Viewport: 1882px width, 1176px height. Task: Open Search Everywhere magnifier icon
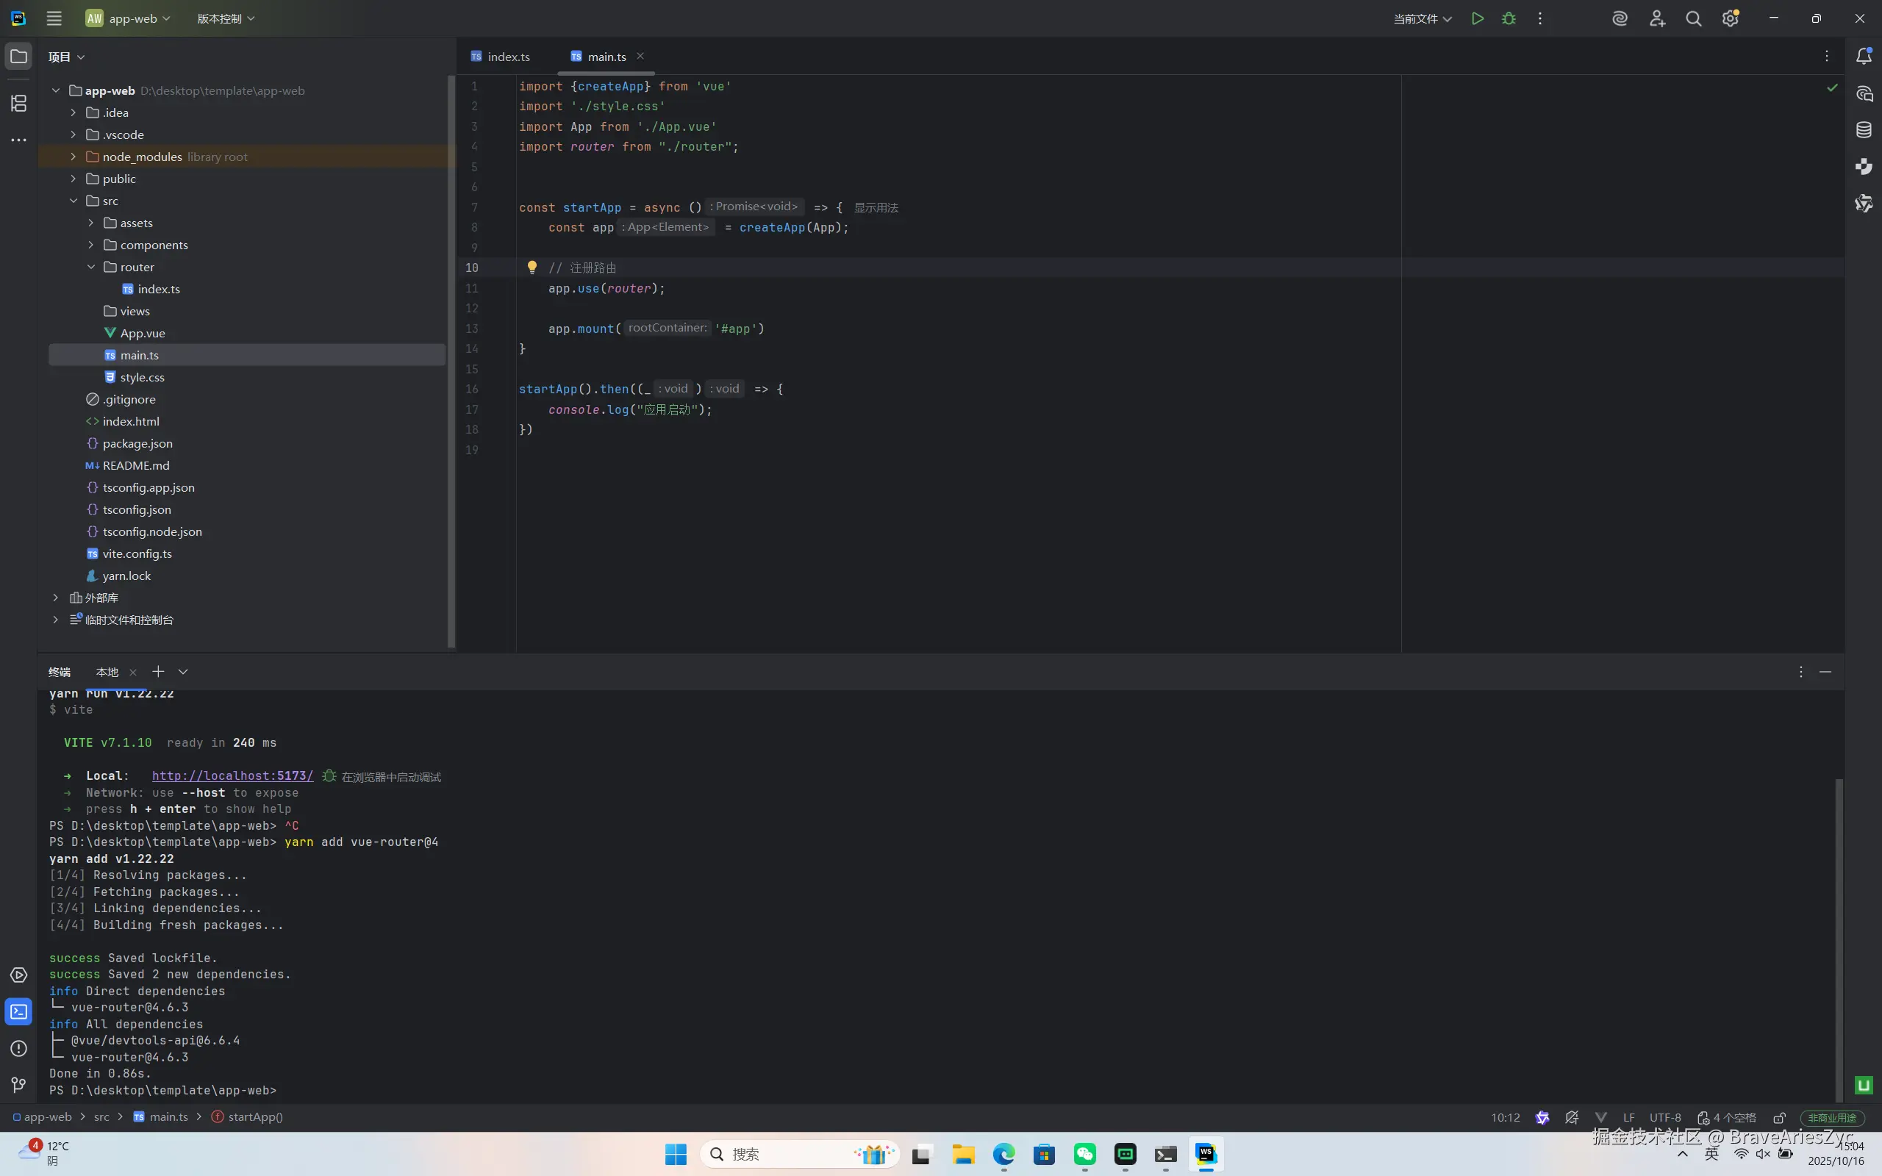tap(1693, 18)
